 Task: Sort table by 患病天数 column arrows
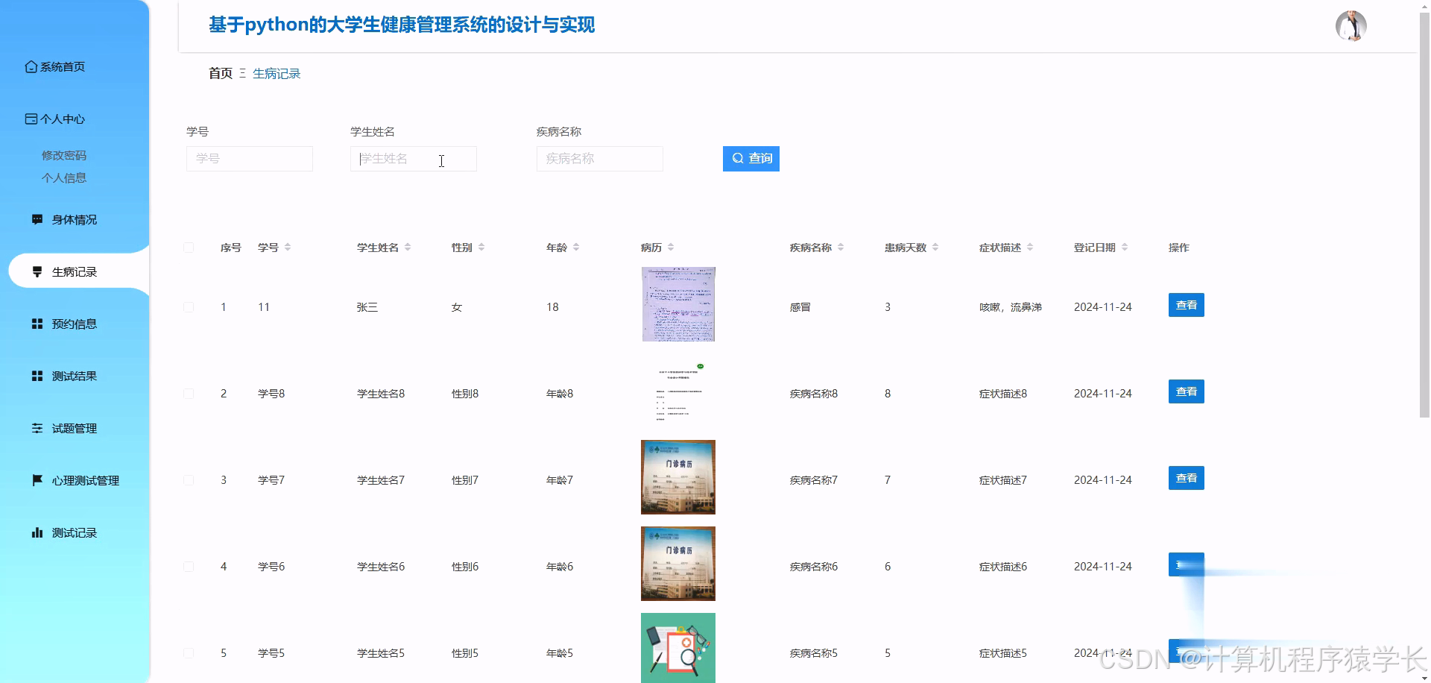(x=935, y=248)
